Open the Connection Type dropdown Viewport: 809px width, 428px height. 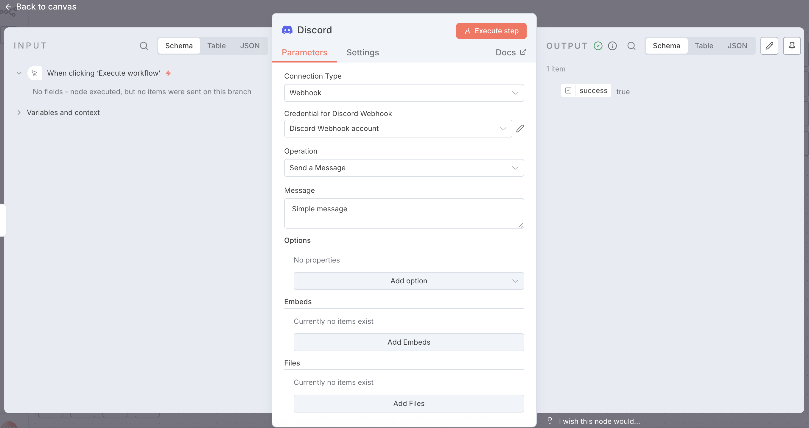(404, 93)
